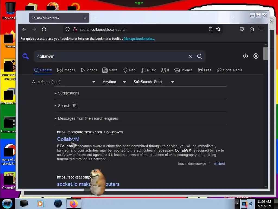278x209 pixels.
Task: Open SearXNG preferences gear icon
Action: pyautogui.click(x=256, y=56)
